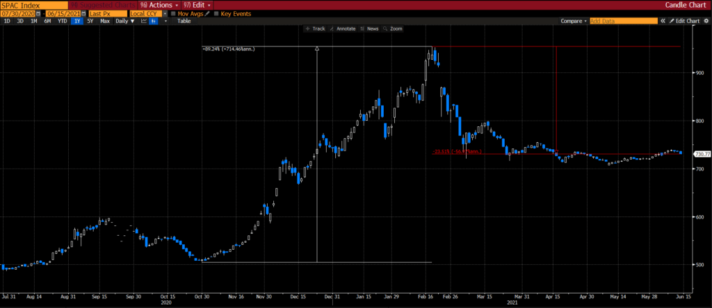Expand chart style dropdown arrow
This screenshot has width=712, height=308.
pyautogui.click(x=165, y=21)
